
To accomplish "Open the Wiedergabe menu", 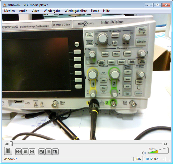I will click(x=52, y=11).
